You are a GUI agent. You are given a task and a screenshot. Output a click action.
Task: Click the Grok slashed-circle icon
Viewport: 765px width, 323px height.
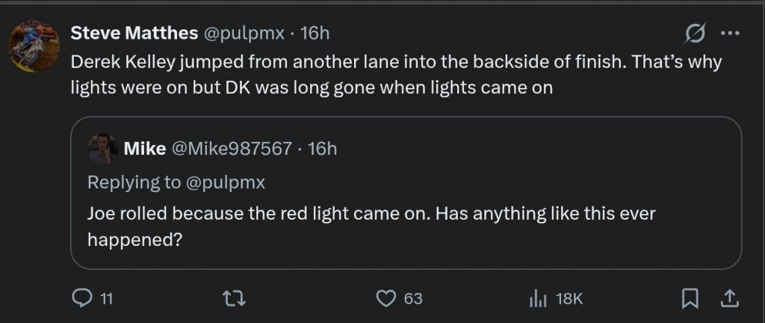(x=696, y=34)
